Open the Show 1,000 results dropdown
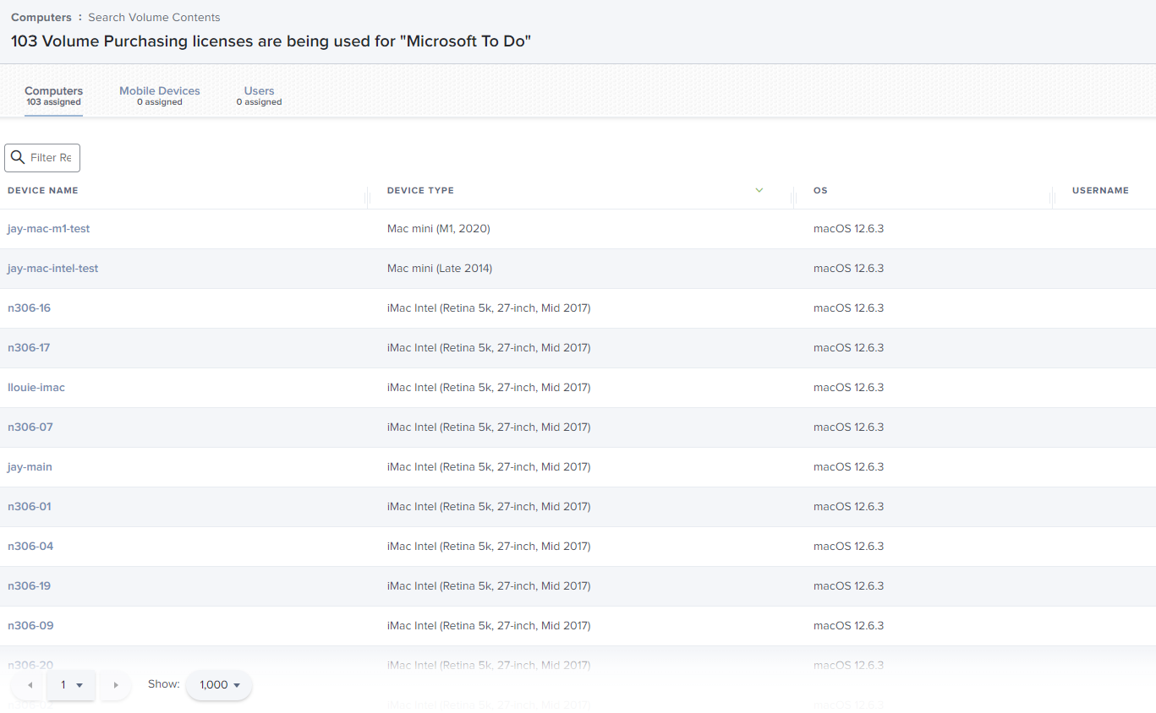 [219, 685]
